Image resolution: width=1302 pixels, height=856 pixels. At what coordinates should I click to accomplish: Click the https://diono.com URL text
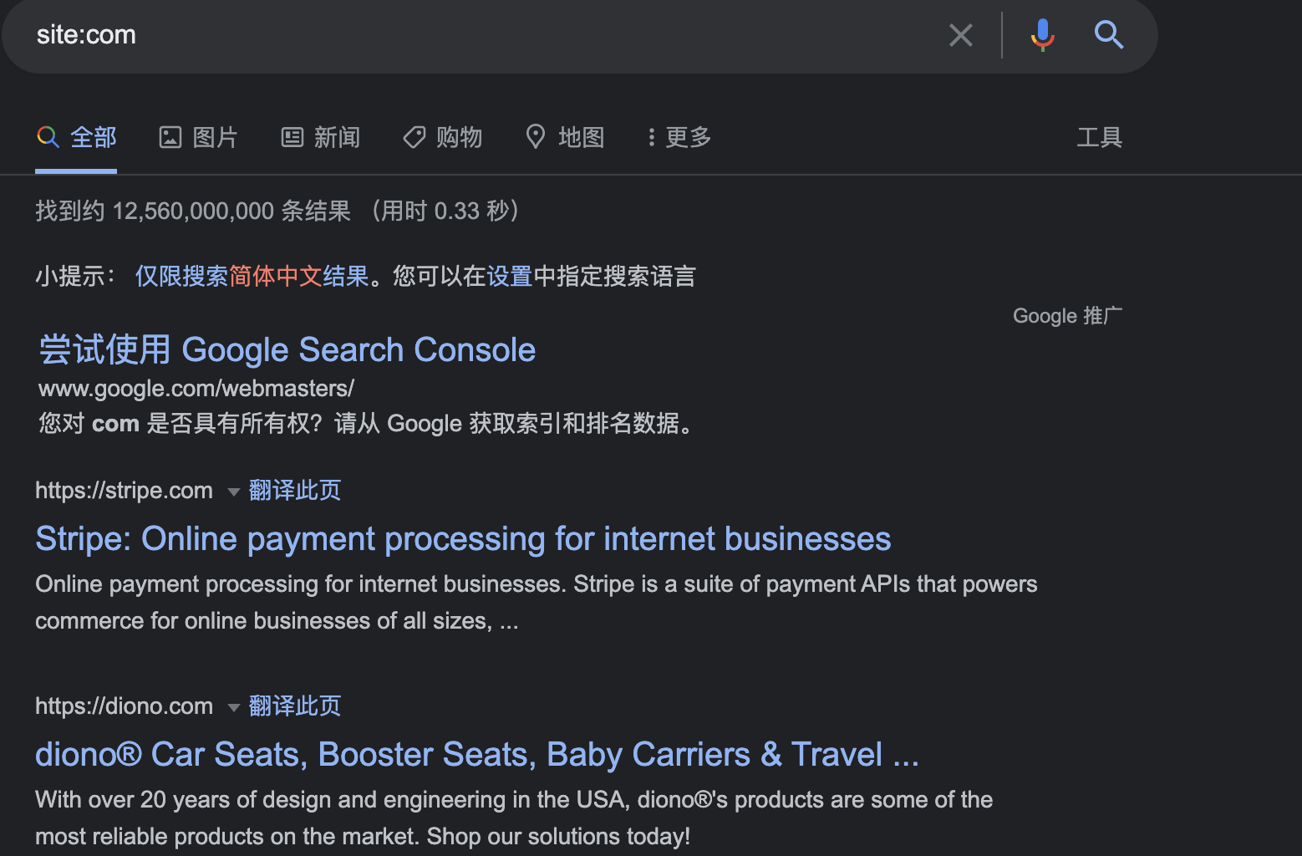coord(124,706)
